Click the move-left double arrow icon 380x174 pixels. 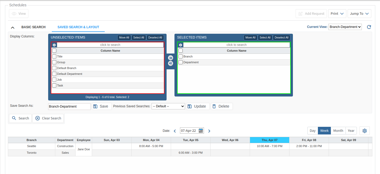click(x=171, y=63)
